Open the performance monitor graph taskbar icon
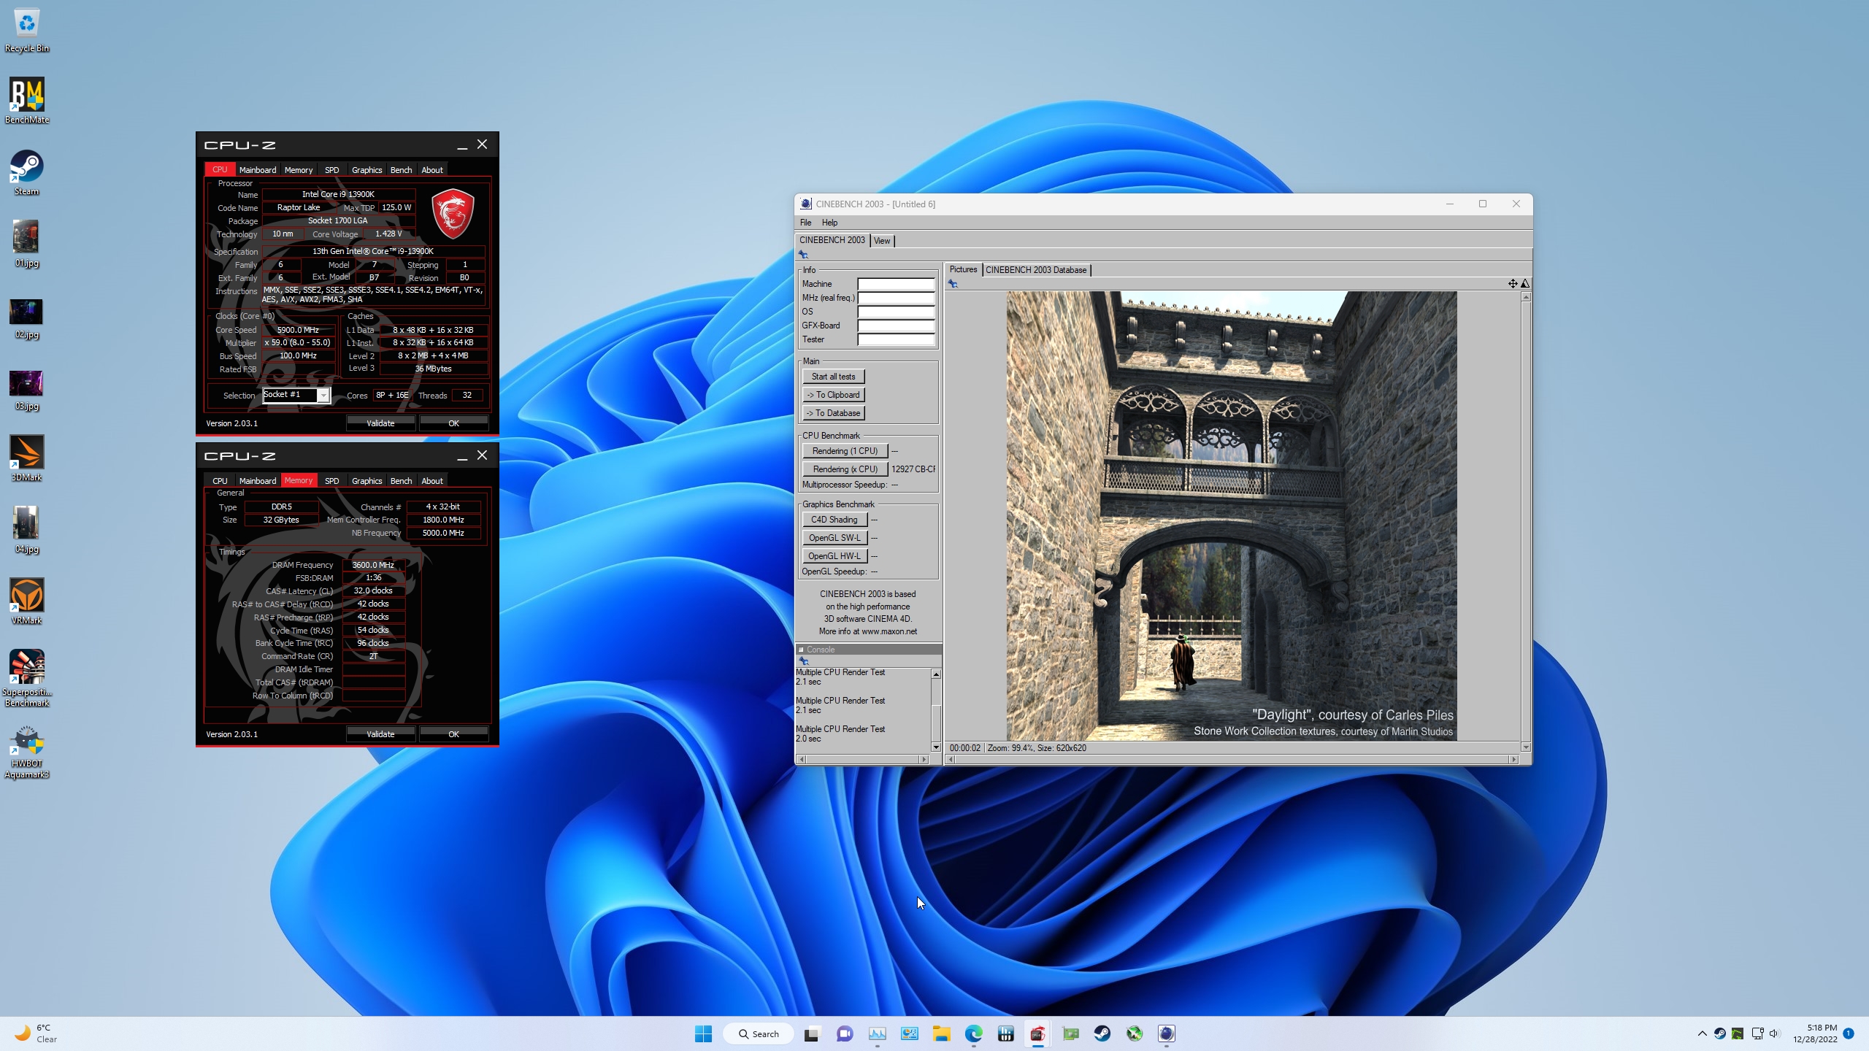Screen dimensions: 1869x1051 tap(877, 1033)
